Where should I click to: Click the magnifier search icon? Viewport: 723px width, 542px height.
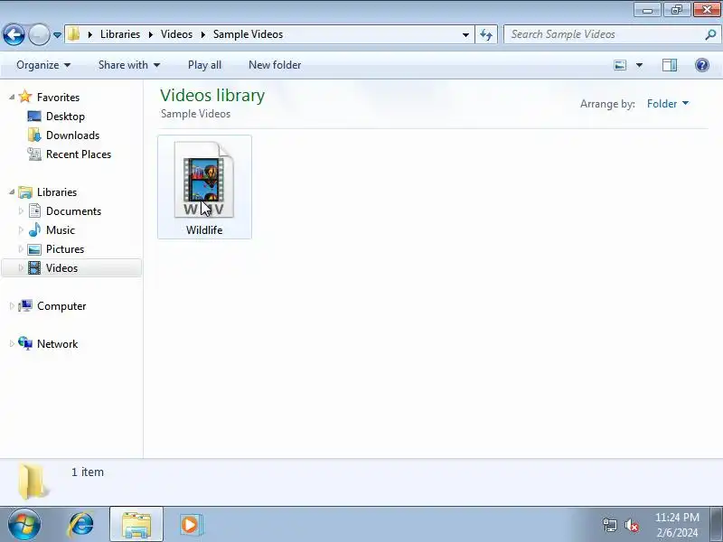tap(710, 34)
